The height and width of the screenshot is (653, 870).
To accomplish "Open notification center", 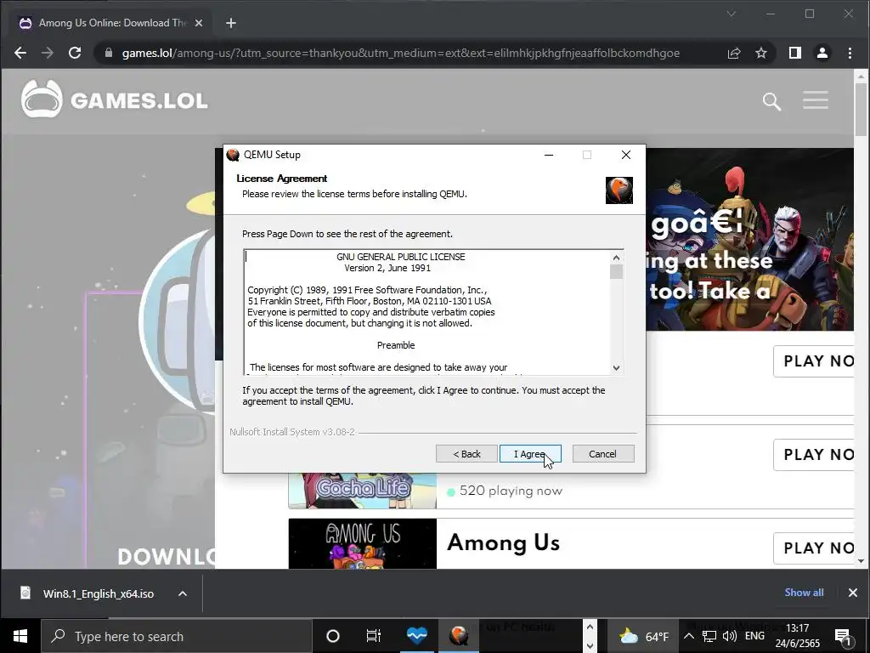I will [843, 636].
